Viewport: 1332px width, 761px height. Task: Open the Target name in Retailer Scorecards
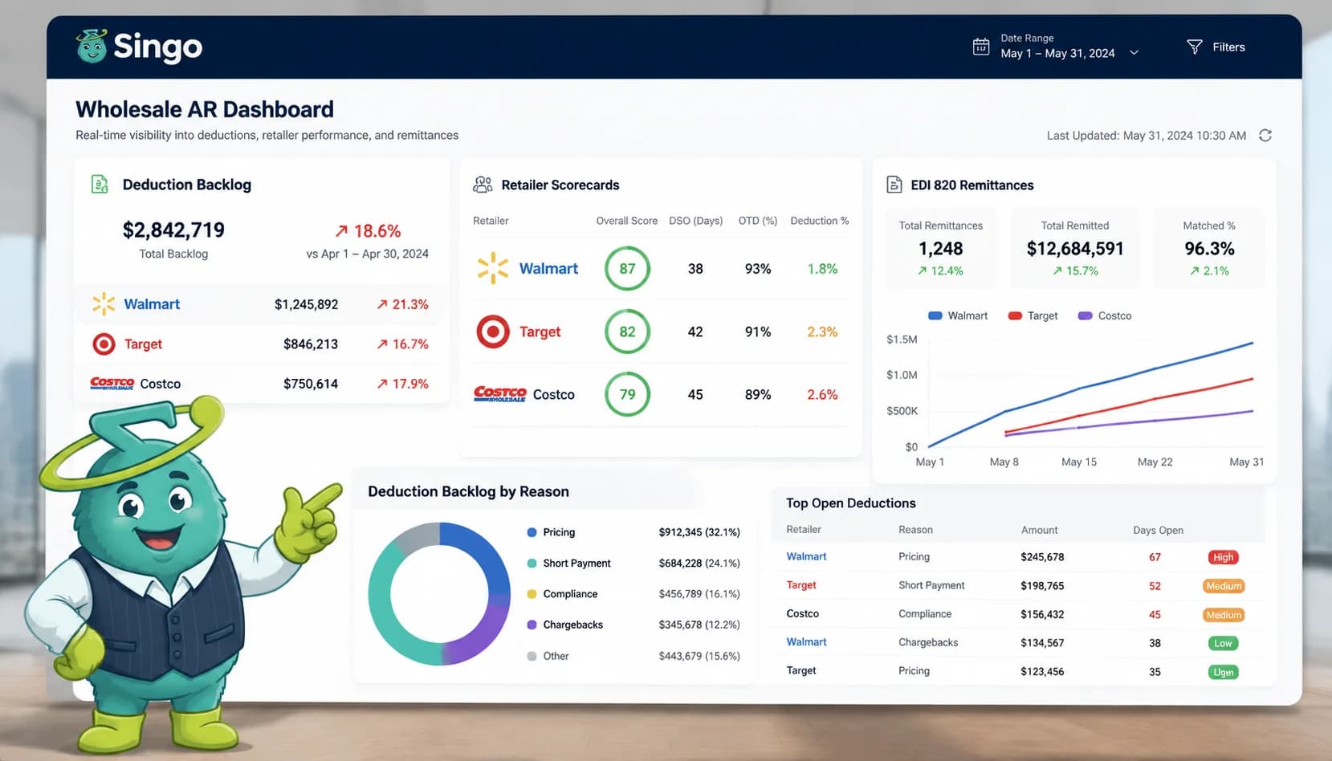coord(540,332)
